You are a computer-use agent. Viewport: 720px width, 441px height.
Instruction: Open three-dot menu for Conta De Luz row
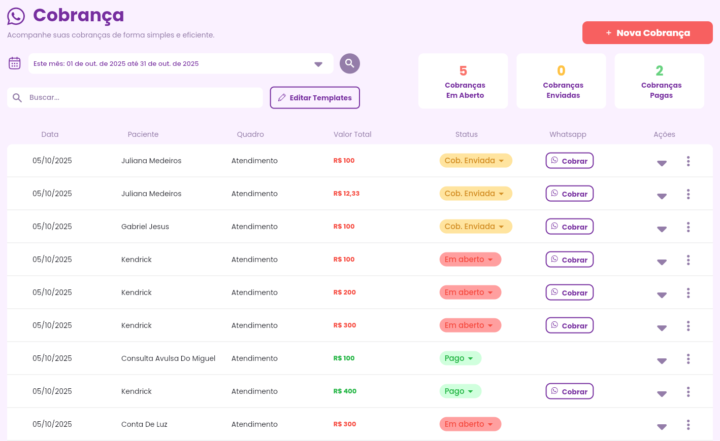click(x=688, y=425)
